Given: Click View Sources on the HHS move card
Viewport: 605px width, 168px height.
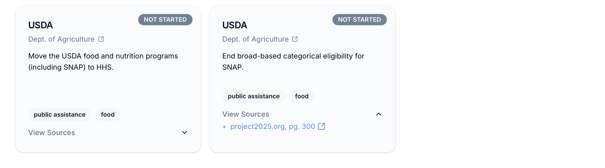Looking at the screenshot, I should point(52,133).
